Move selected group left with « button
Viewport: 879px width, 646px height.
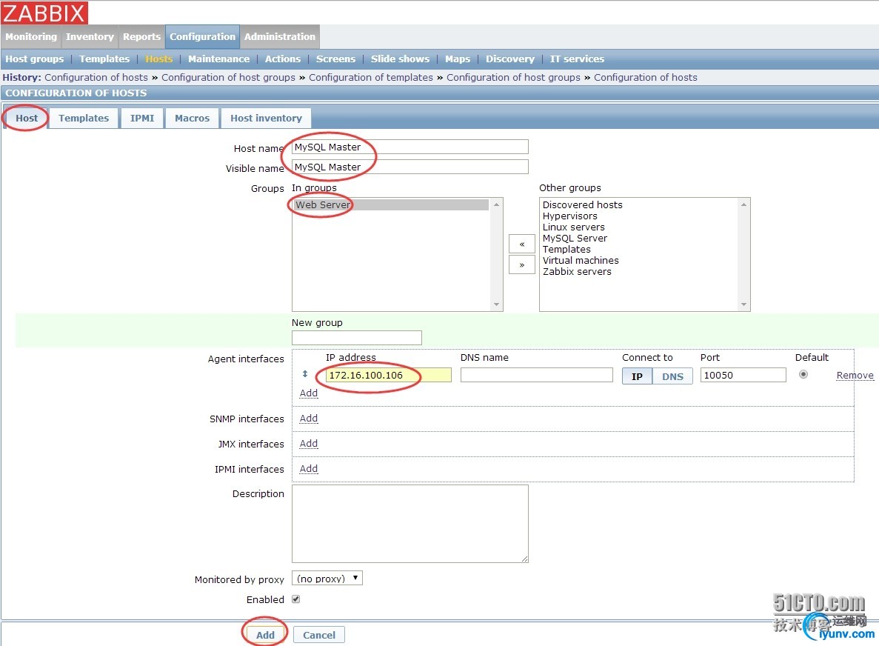point(521,244)
